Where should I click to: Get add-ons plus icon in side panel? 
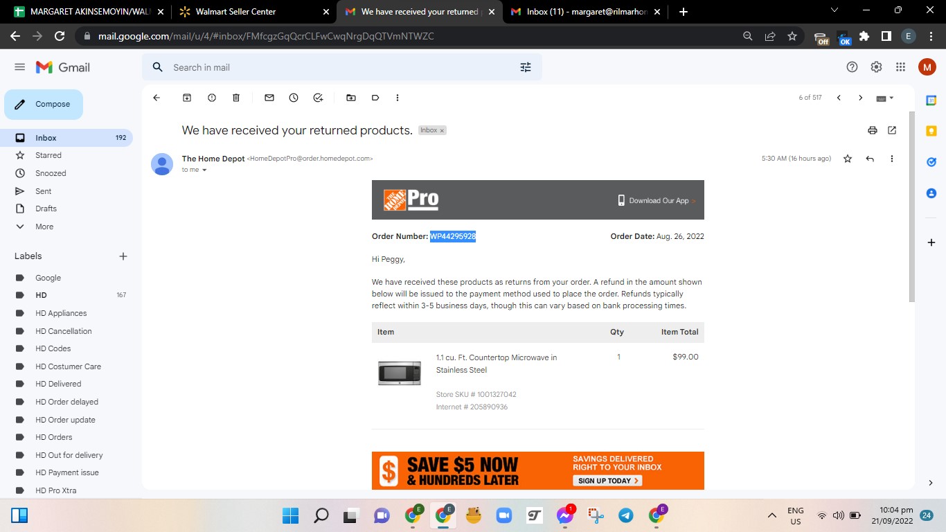[931, 242]
